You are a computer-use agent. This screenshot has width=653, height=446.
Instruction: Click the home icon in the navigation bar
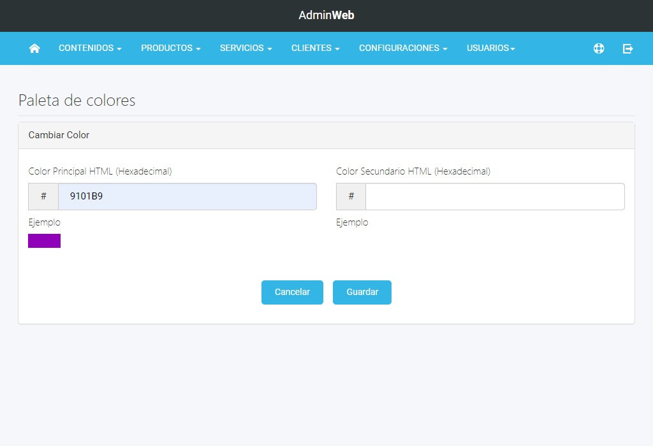tap(34, 48)
